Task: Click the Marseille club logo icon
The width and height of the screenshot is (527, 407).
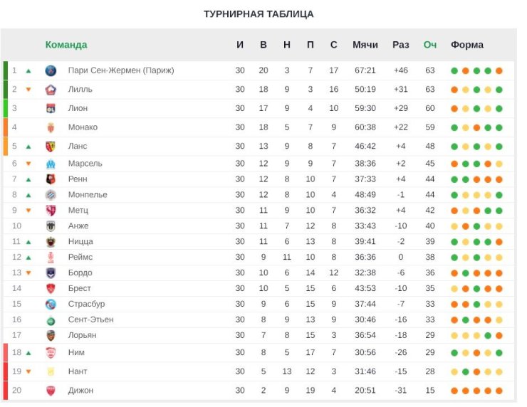Action: (51, 164)
